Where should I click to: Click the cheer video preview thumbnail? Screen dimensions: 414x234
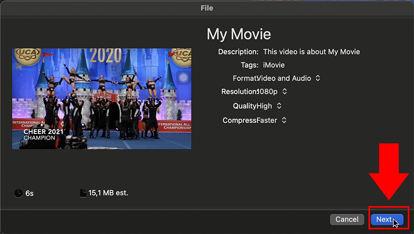click(x=101, y=98)
